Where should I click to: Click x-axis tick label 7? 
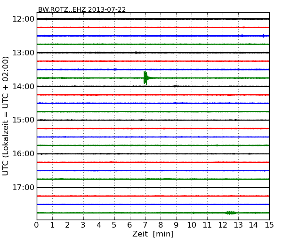point(145,225)
